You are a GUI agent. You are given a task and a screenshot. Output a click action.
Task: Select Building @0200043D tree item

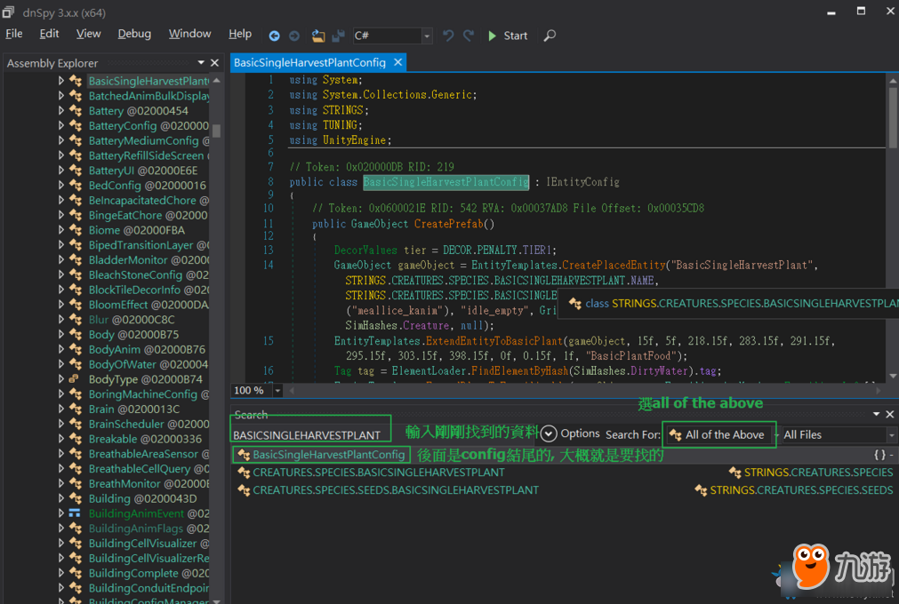pos(143,498)
